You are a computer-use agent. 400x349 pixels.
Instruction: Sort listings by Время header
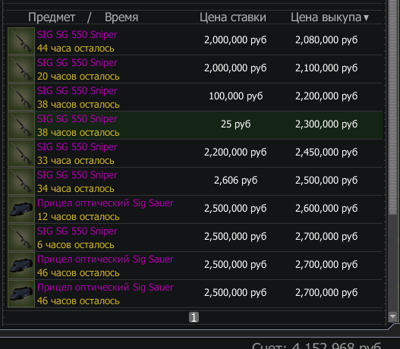click(121, 17)
